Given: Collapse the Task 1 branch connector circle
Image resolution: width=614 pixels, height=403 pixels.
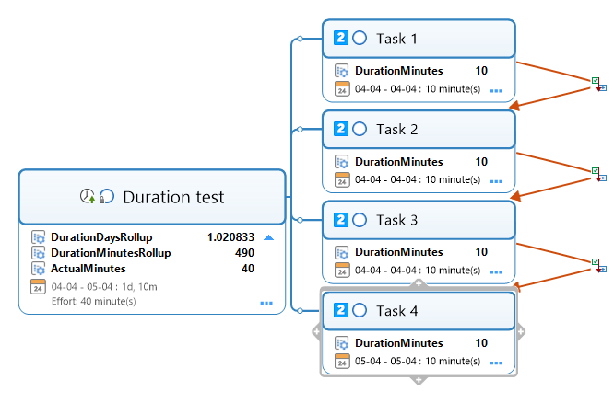Looking at the screenshot, I should (300, 39).
